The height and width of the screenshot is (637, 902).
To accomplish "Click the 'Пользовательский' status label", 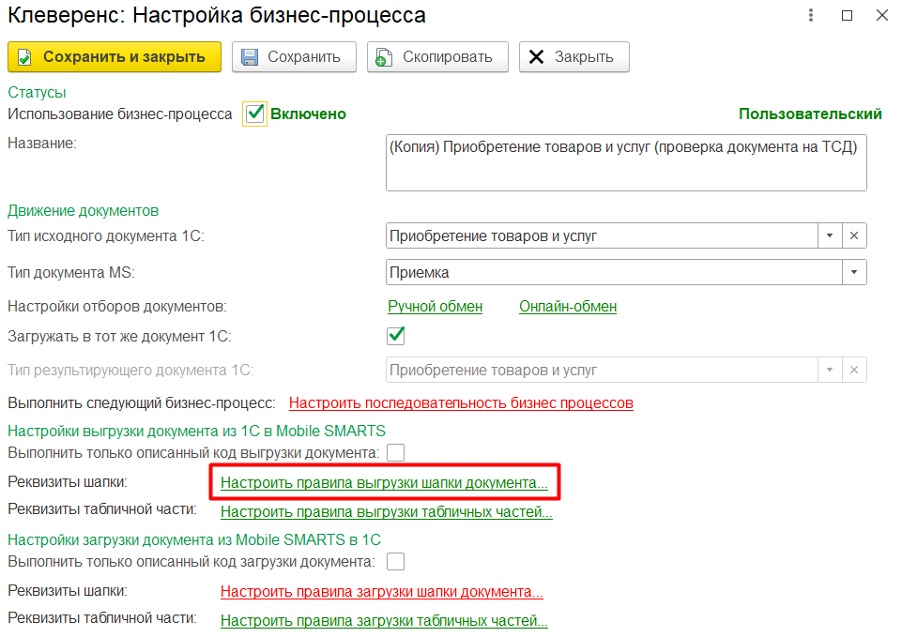I will (x=810, y=114).
